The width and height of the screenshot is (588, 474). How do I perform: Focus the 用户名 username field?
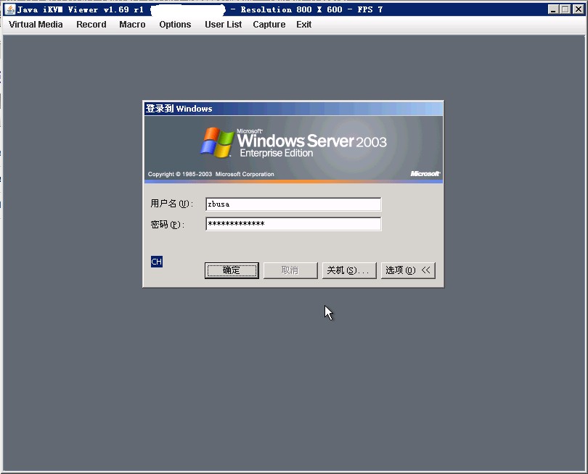(x=293, y=204)
